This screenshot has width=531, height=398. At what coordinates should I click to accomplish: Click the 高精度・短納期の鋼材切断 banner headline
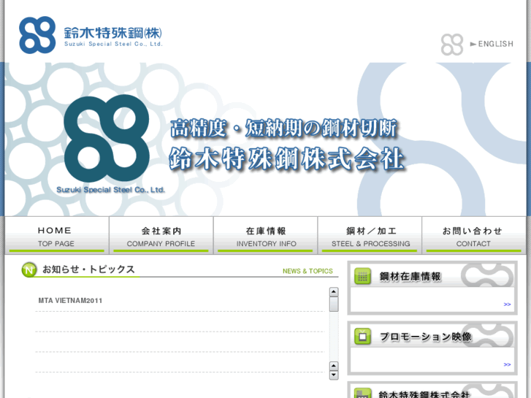click(283, 129)
